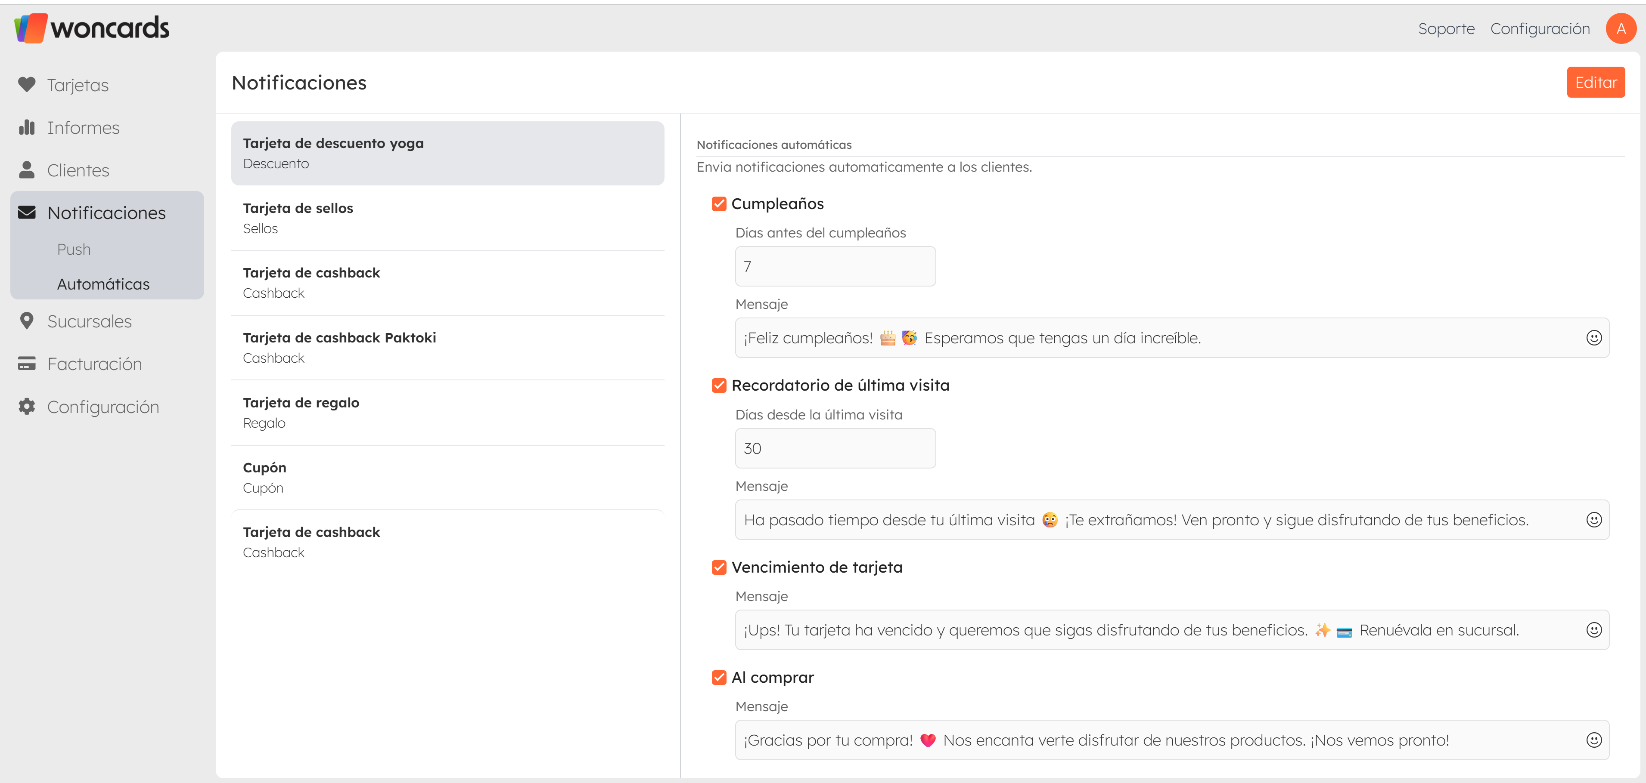Open the Push notifications submenu item
This screenshot has height=783, width=1646.
tap(74, 250)
